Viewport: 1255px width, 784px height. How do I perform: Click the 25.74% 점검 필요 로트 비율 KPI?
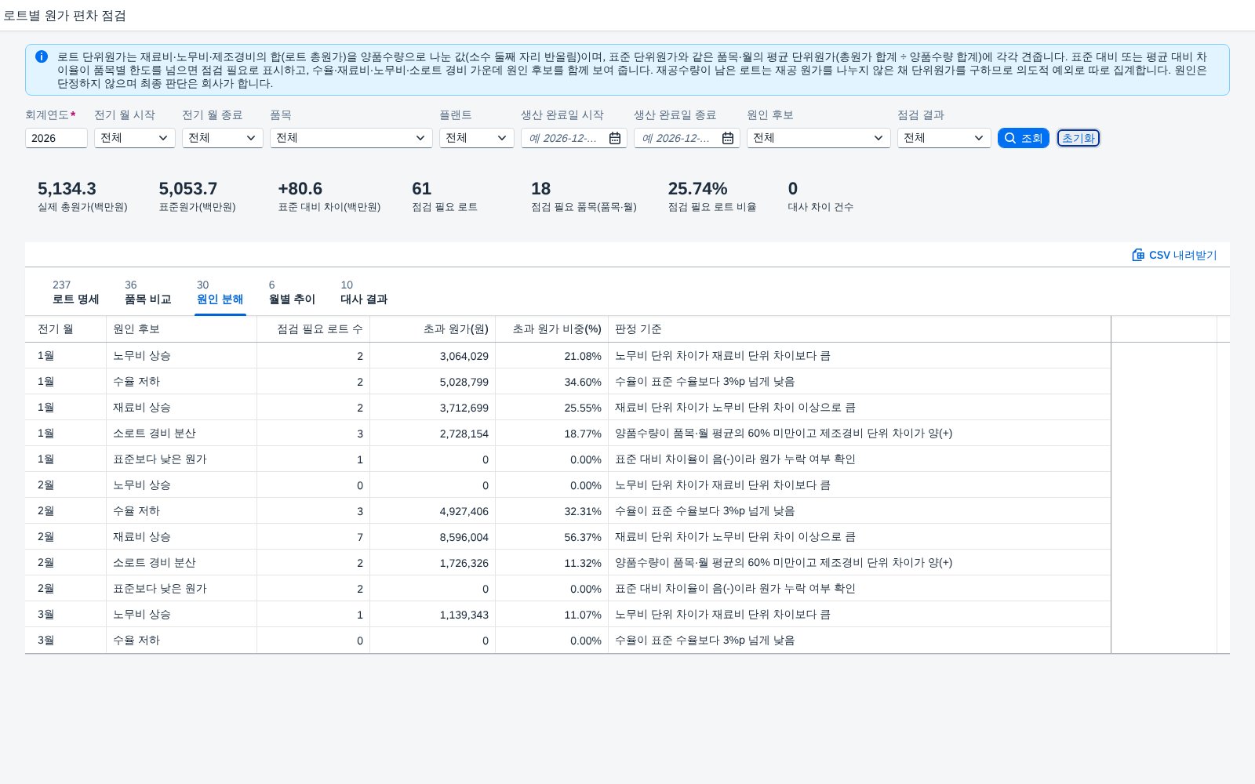[711, 196]
